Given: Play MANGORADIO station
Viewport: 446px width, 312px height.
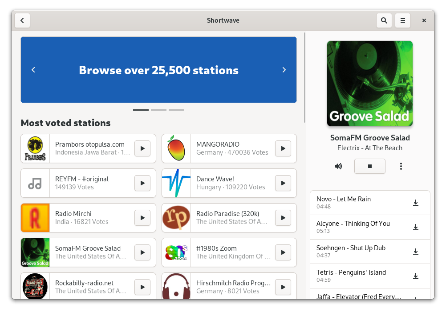Looking at the screenshot, I should click(283, 148).
